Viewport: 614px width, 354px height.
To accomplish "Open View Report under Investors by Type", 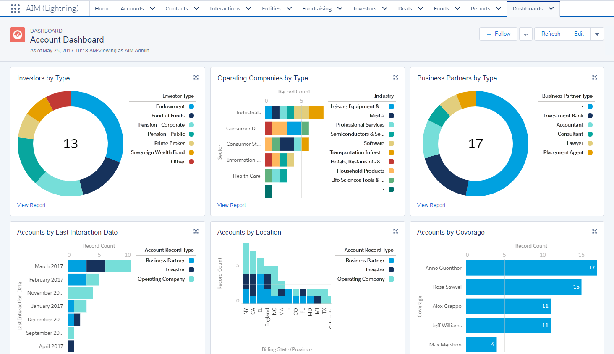I will (31, 205).
